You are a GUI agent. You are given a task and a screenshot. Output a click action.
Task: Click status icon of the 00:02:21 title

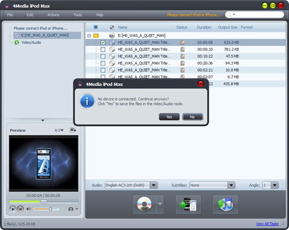tap(183, 70)
